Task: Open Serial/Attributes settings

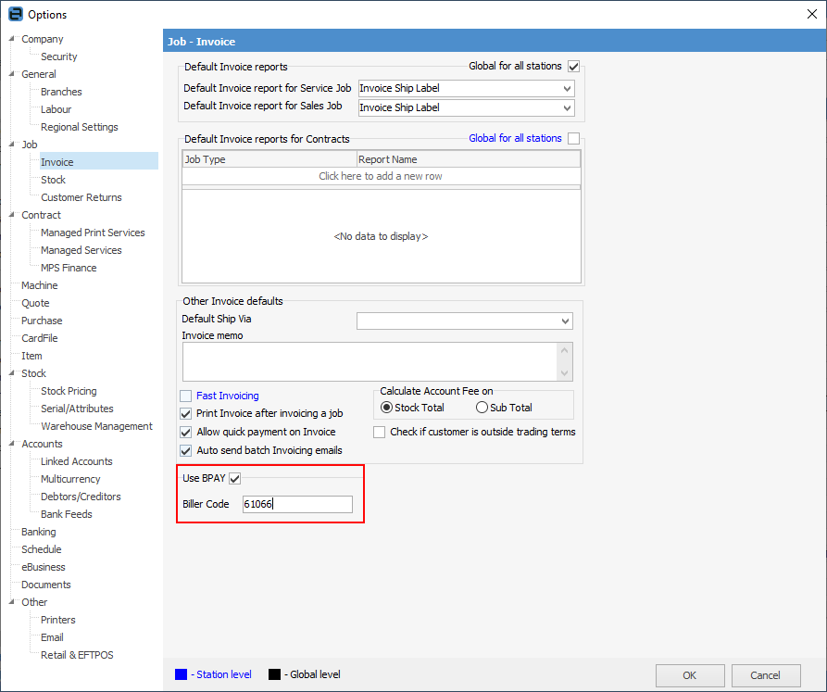Action: coord(77,409)
